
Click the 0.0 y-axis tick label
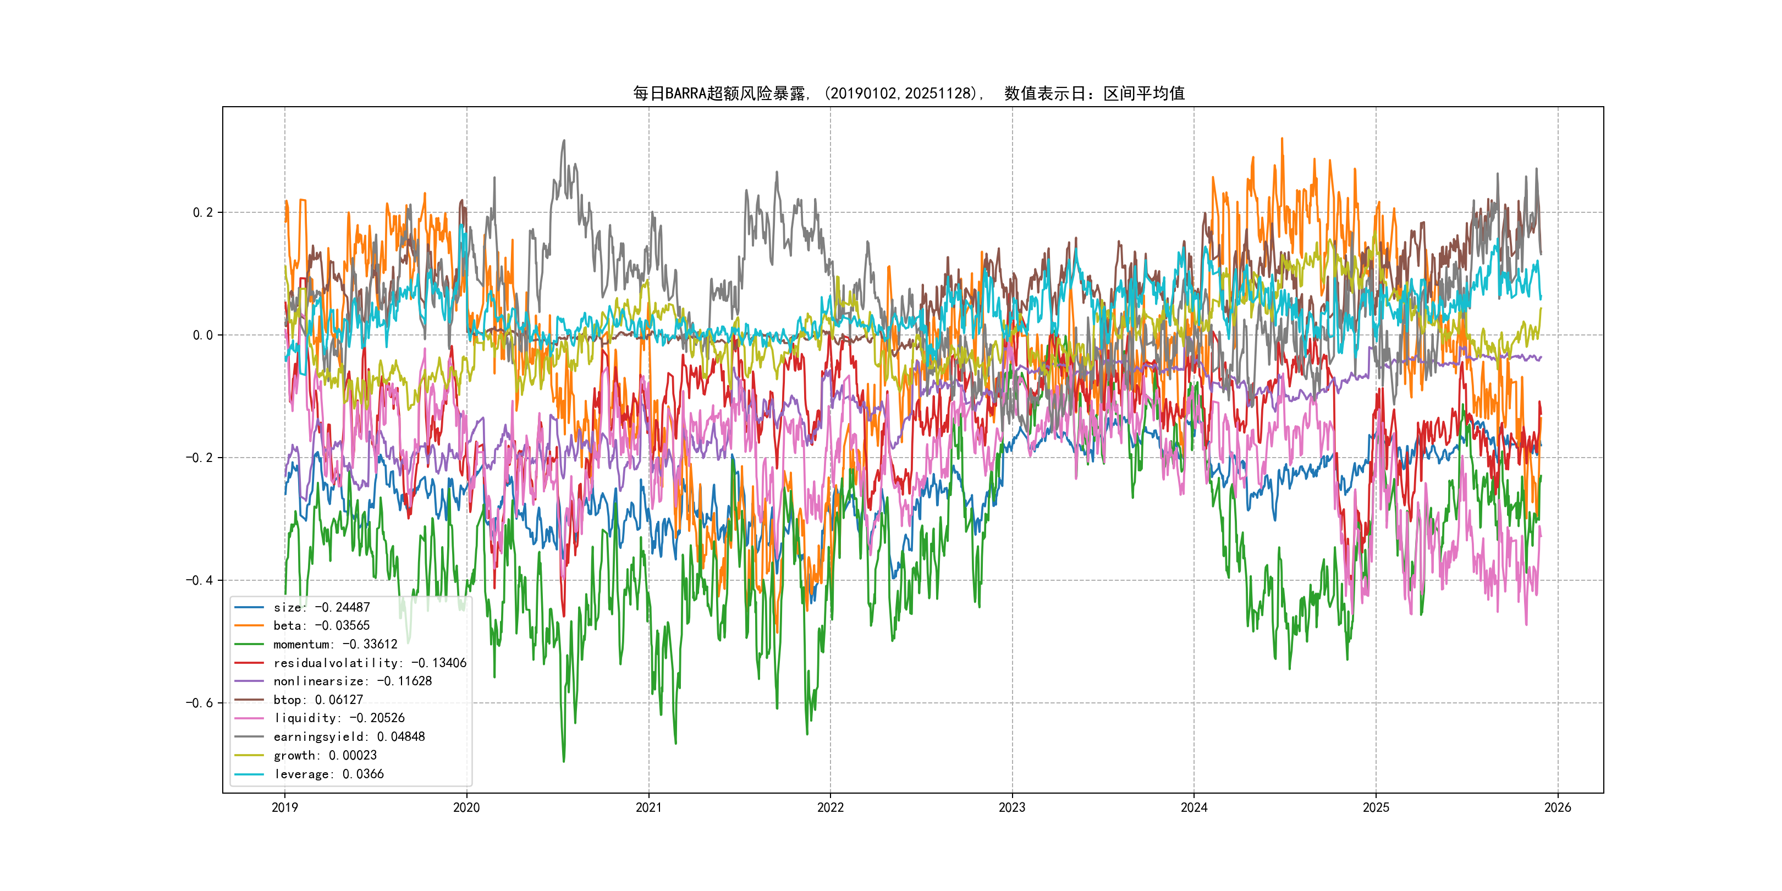point(203,335)
